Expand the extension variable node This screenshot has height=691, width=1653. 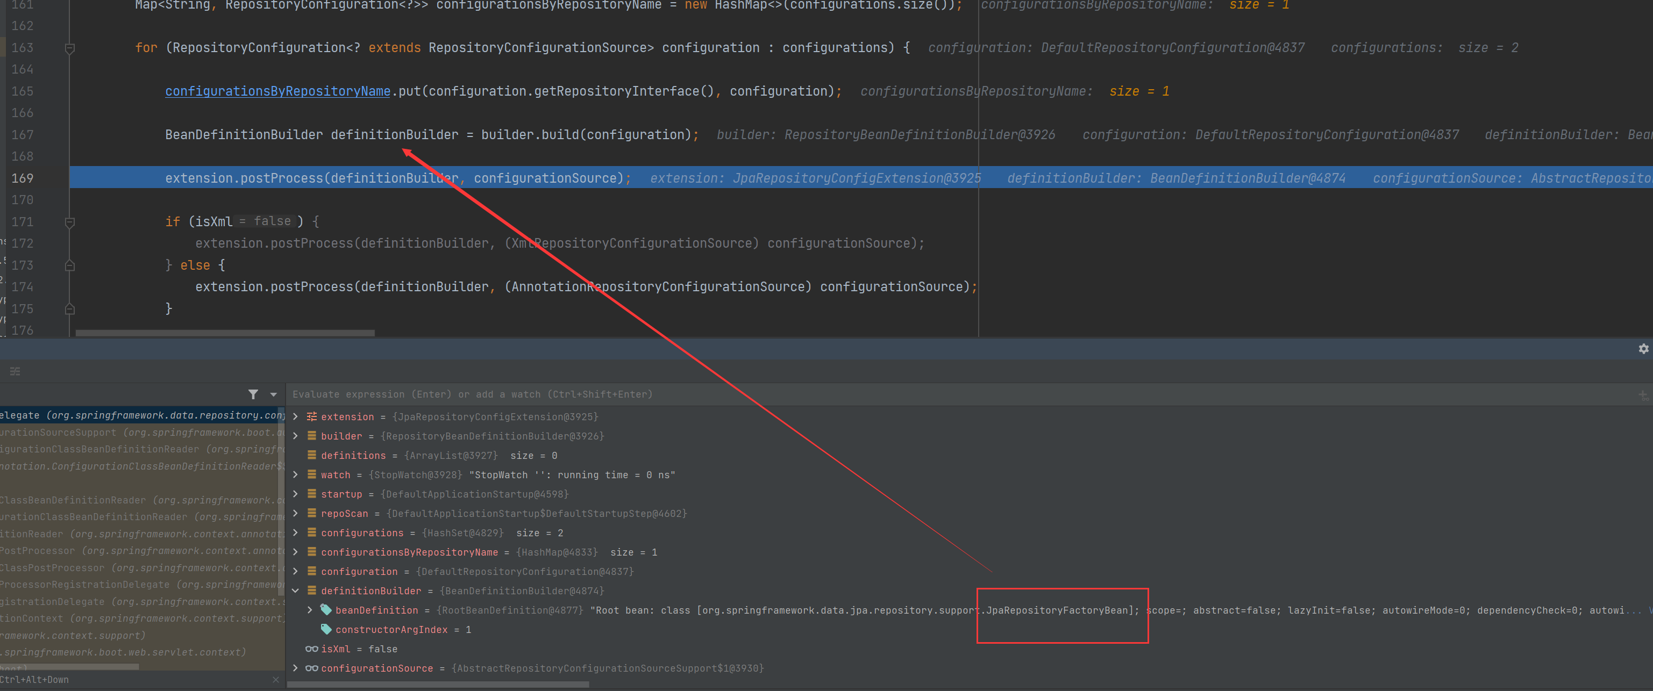pyautogui.click(x=295, y=416)
